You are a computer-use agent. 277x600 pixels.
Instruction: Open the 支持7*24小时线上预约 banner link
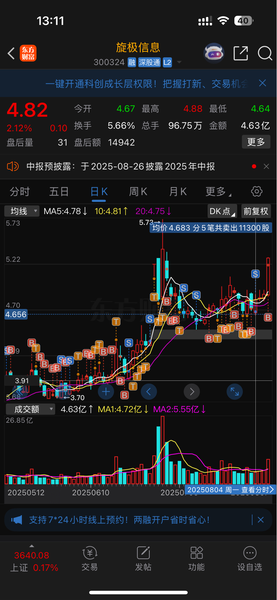[x=120, y=520]
